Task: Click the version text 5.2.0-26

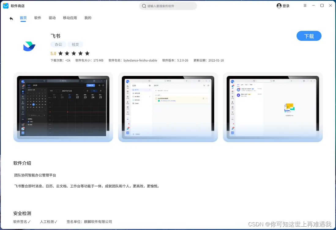Action: (183, 60)
